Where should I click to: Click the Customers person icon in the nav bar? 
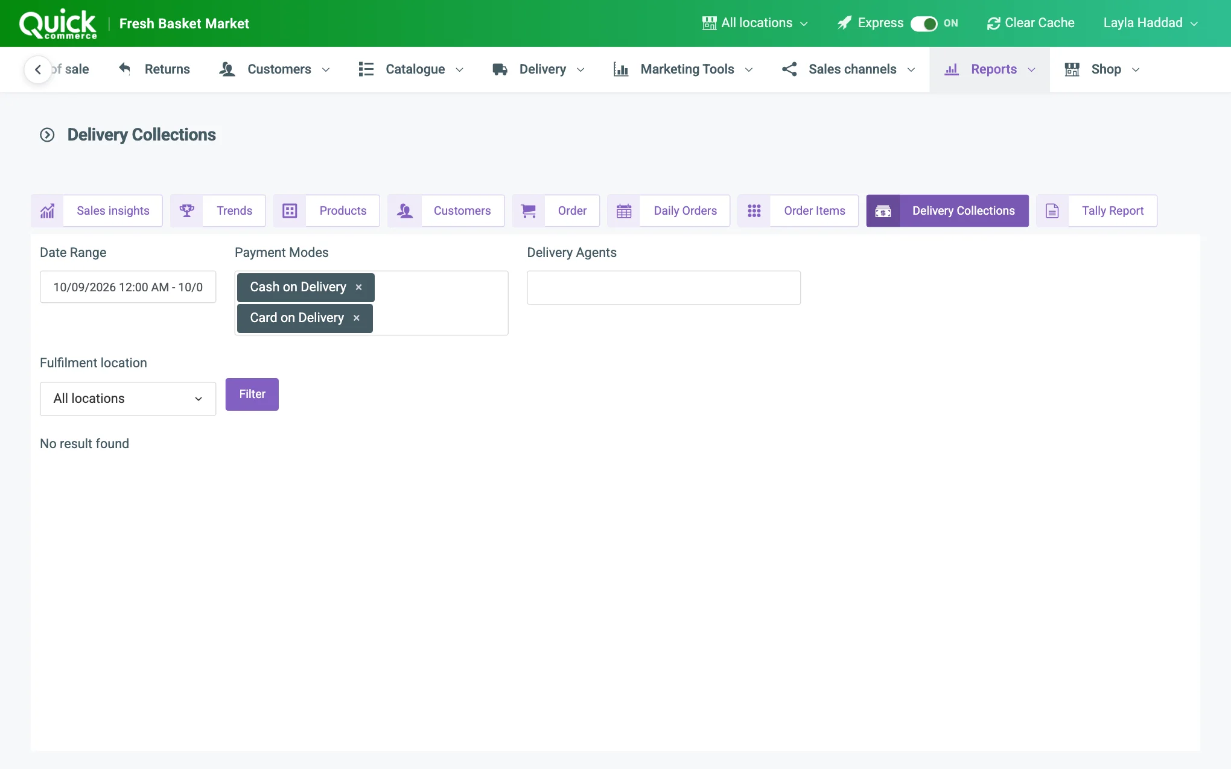227,69
